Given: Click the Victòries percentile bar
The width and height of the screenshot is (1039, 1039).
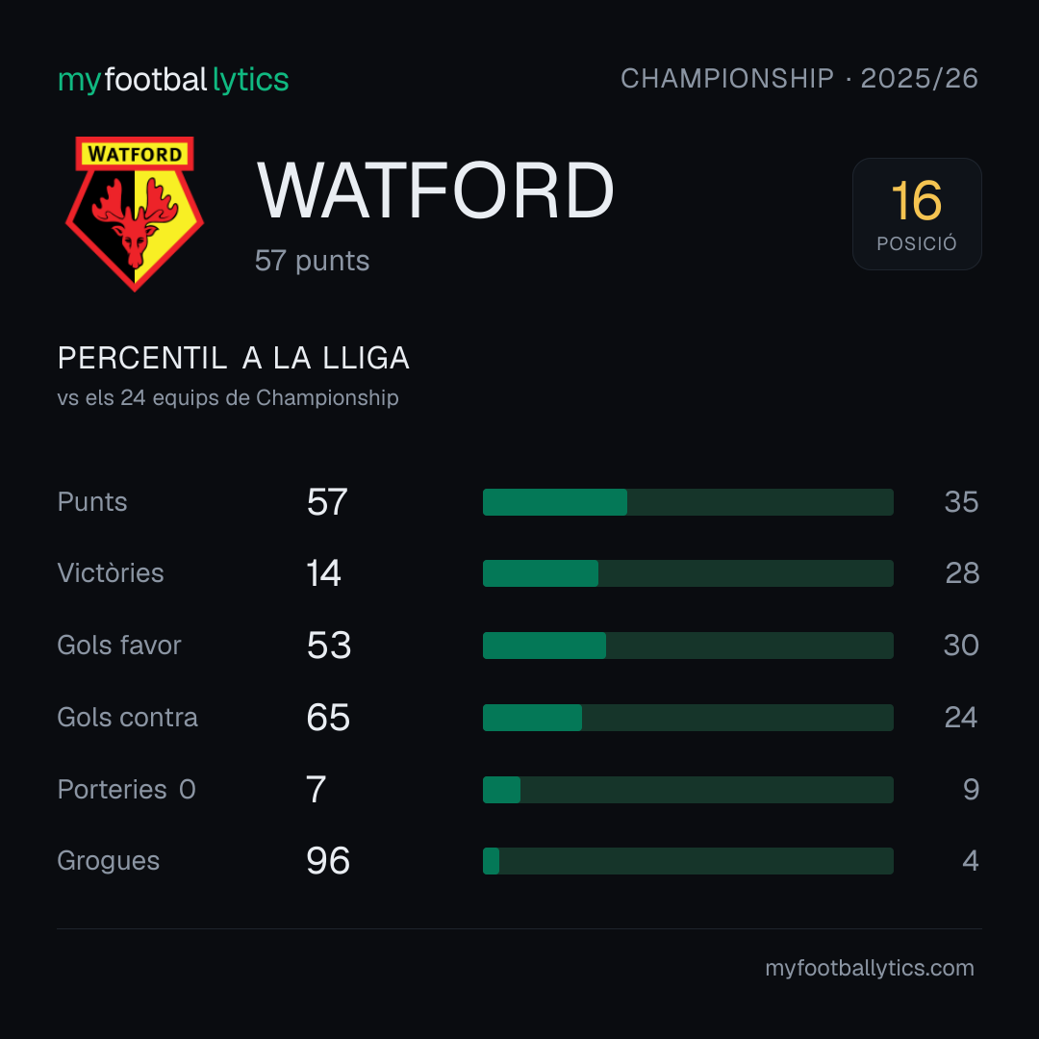Looking at the screenshot, I should pyautogui.click(x=688, y=573).
